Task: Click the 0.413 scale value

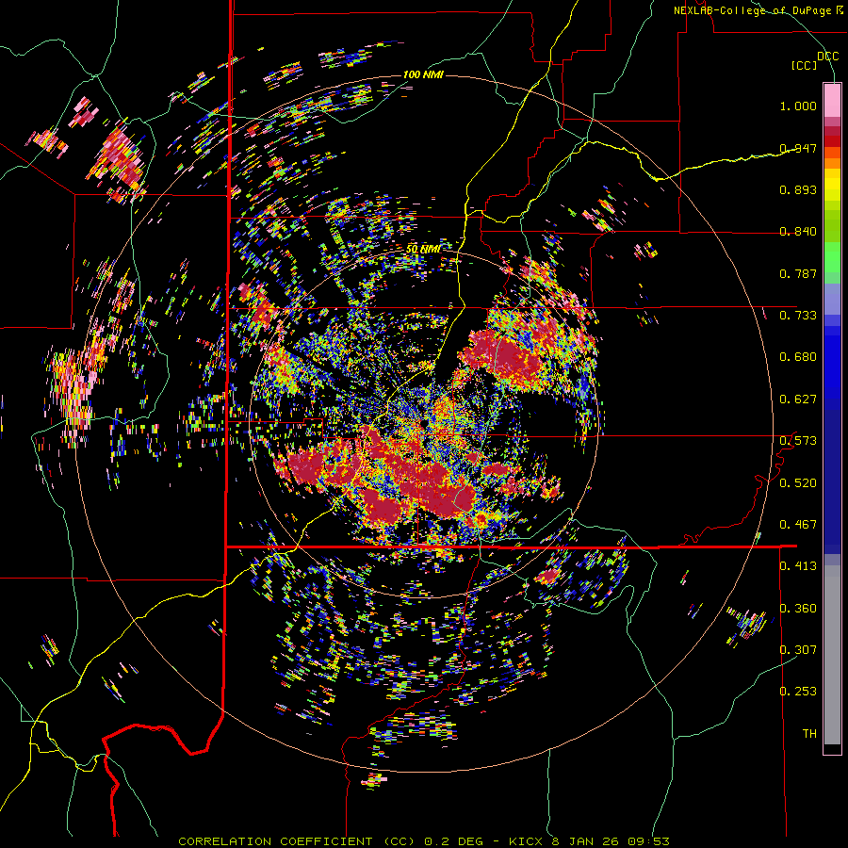Action: 798,566
